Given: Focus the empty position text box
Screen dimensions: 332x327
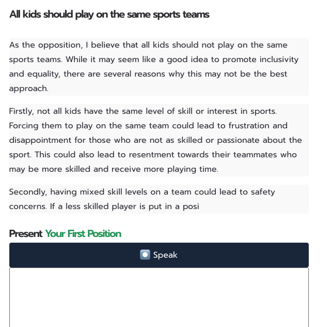Looking at the screenshot, I should pyautogui.click(x=159, y=298).
